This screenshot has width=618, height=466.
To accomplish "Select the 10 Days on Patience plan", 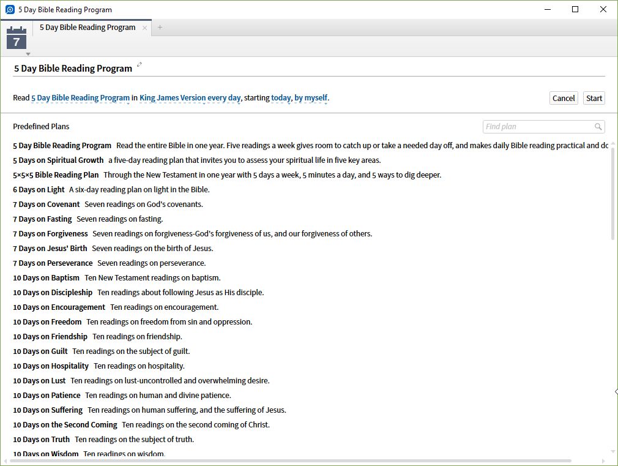I will [x=46, y=395].
